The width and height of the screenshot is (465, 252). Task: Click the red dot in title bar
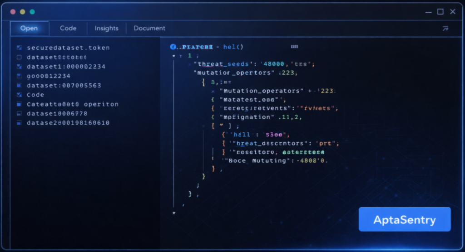(12, 12)
